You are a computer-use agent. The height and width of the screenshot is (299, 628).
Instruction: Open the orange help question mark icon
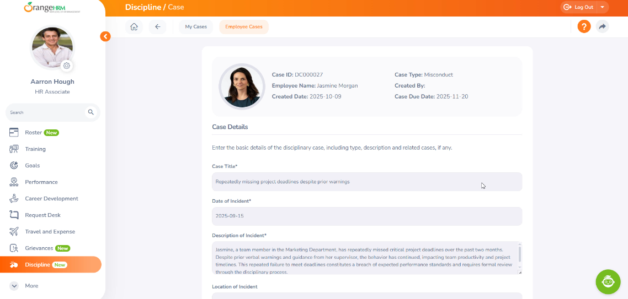pyautogui.click(x=584, y=26)
